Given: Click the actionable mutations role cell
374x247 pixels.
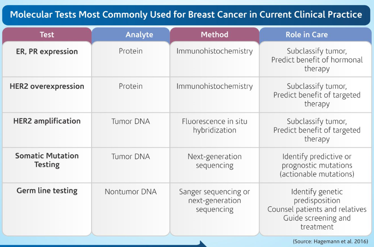Looking at the screenshot, I should [317, 165].
